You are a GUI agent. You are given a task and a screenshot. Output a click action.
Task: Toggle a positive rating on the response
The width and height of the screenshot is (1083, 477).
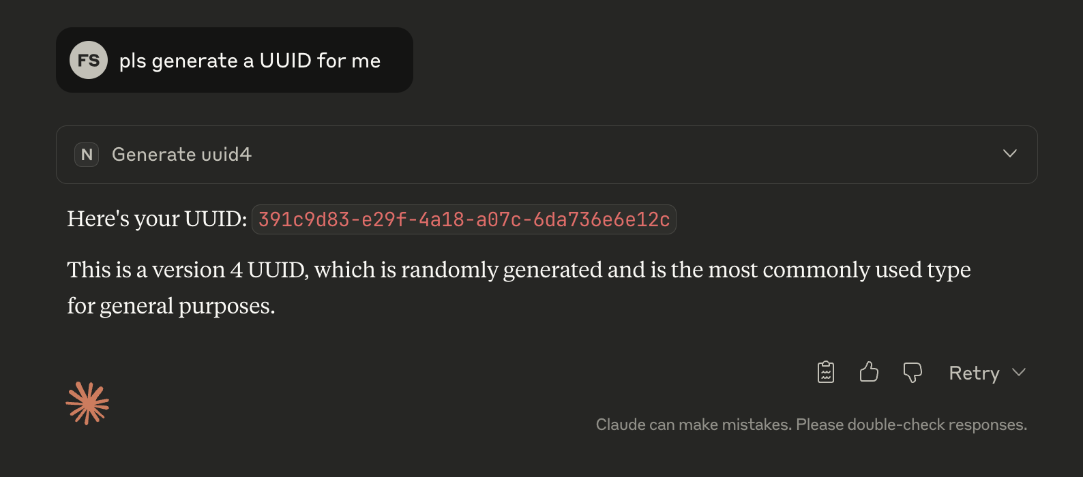point(869,372)
